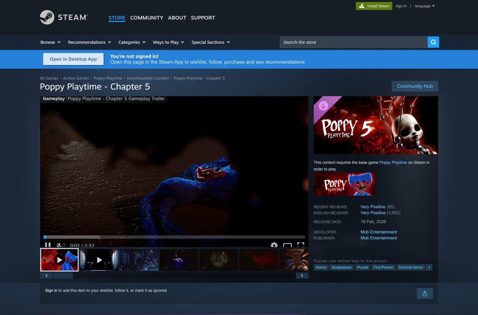Image resolution: width=478 pixels, height=315 pixels.
Task: Select the Horror tag
Action: (x=321, y=267)
